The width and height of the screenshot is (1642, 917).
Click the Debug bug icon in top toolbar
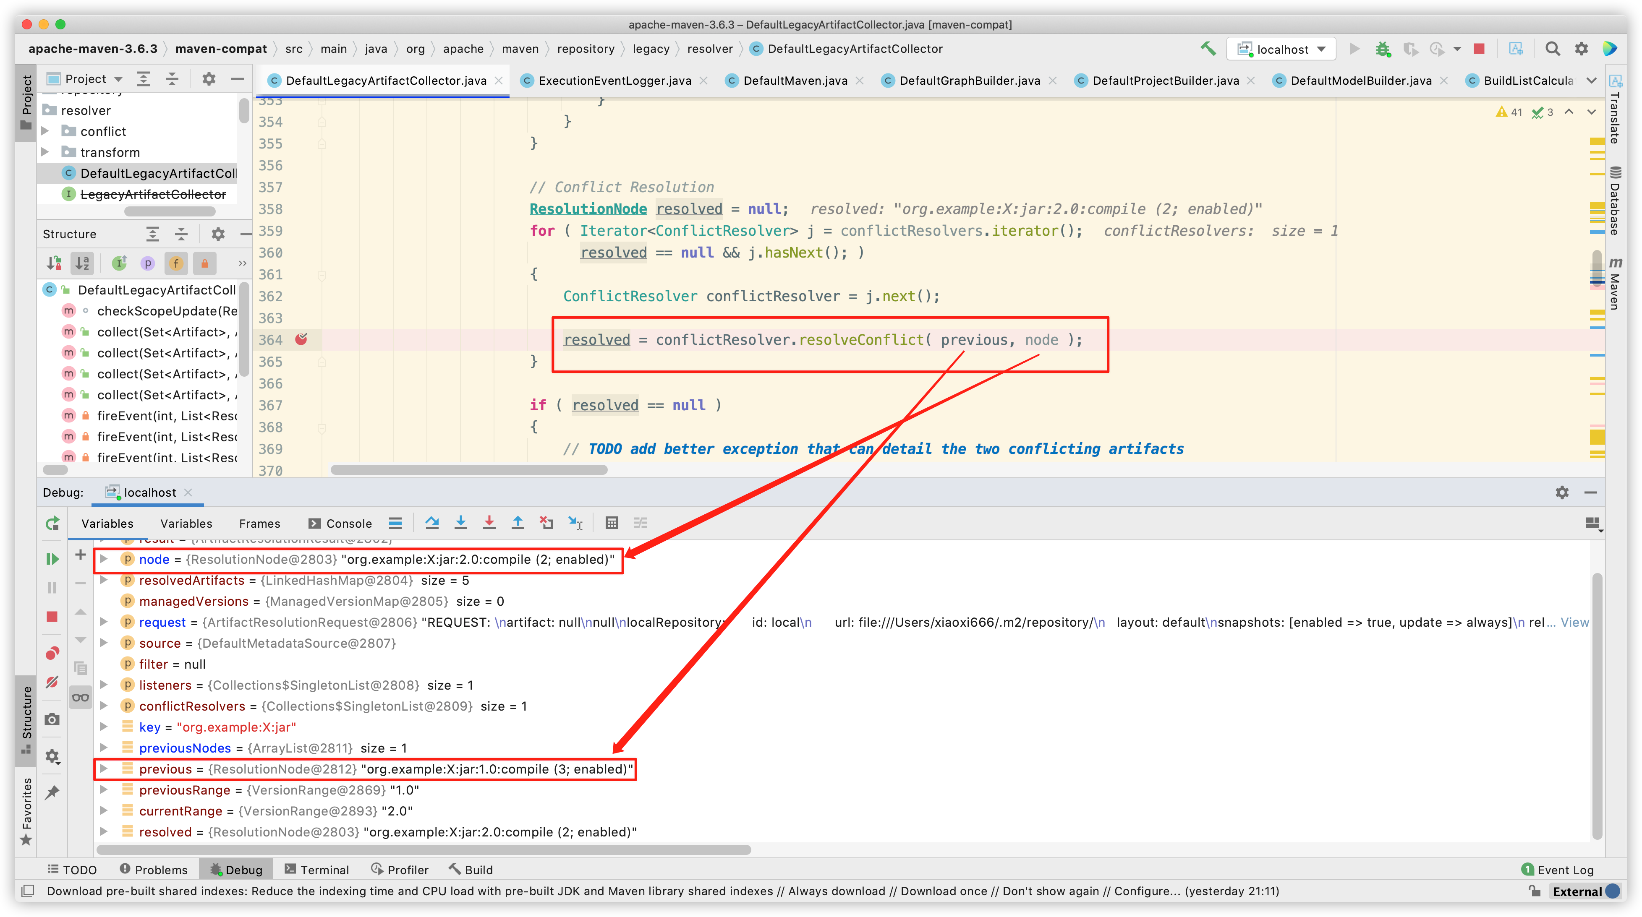point(1382,49)
